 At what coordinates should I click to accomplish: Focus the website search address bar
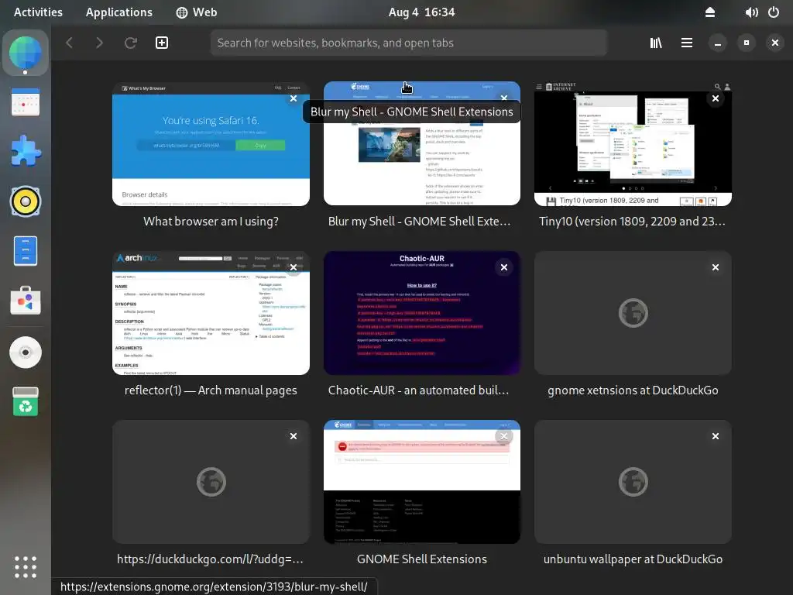[x=409, y=43]
